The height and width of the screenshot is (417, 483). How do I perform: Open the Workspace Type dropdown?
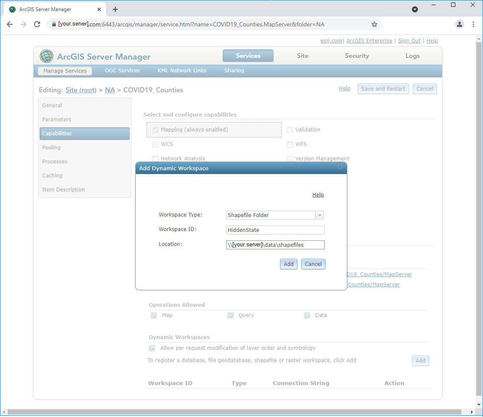(x=320, y=215)
